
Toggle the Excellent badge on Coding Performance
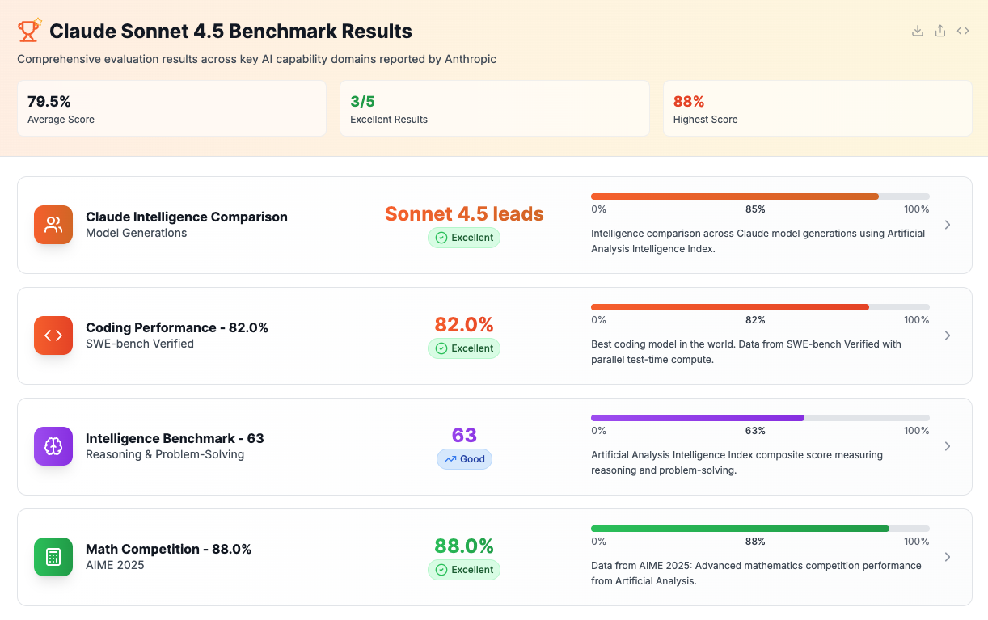click(463, 348)
